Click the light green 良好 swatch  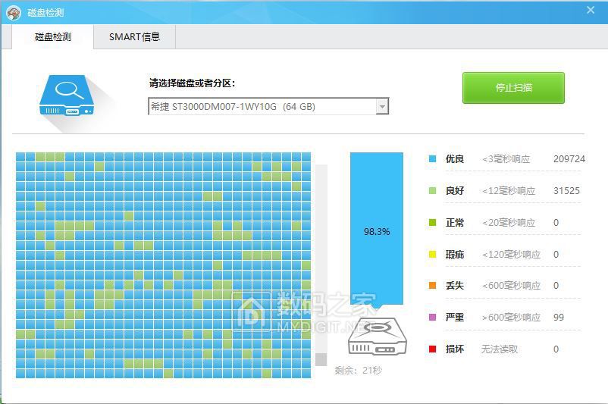coord(432,191)
